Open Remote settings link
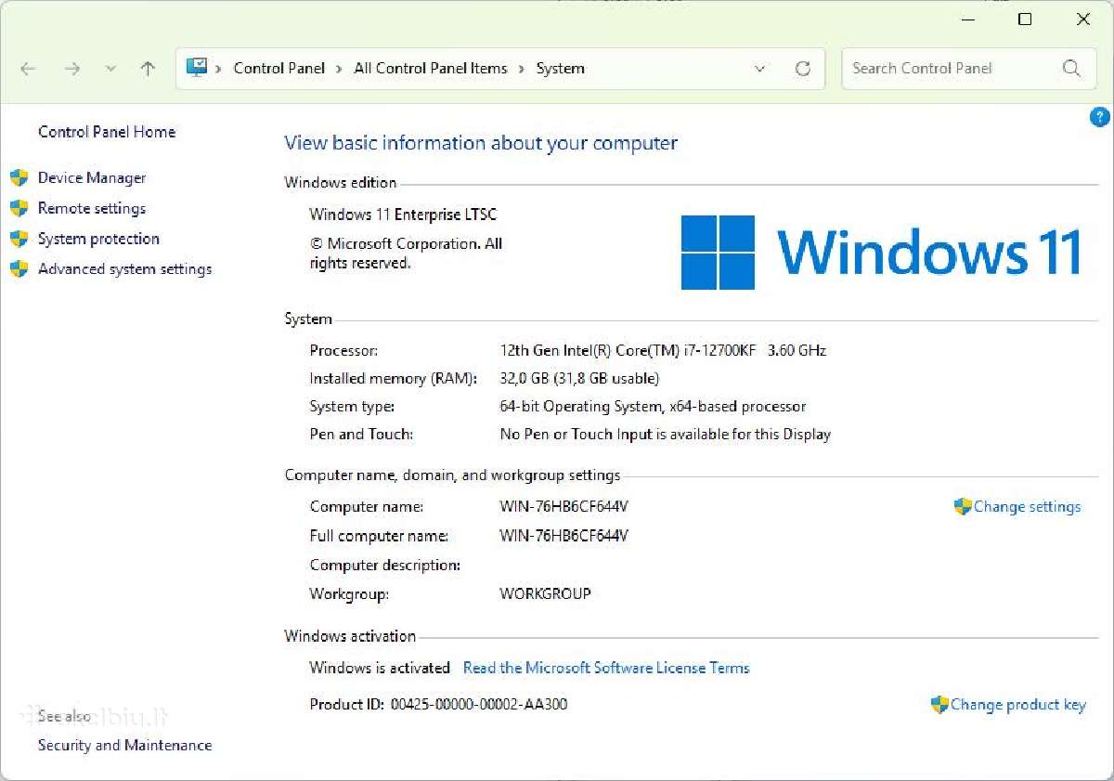This screenshot has width=1114, height=781. 92,209
